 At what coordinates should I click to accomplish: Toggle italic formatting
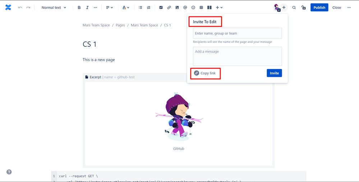click(87, 8)
